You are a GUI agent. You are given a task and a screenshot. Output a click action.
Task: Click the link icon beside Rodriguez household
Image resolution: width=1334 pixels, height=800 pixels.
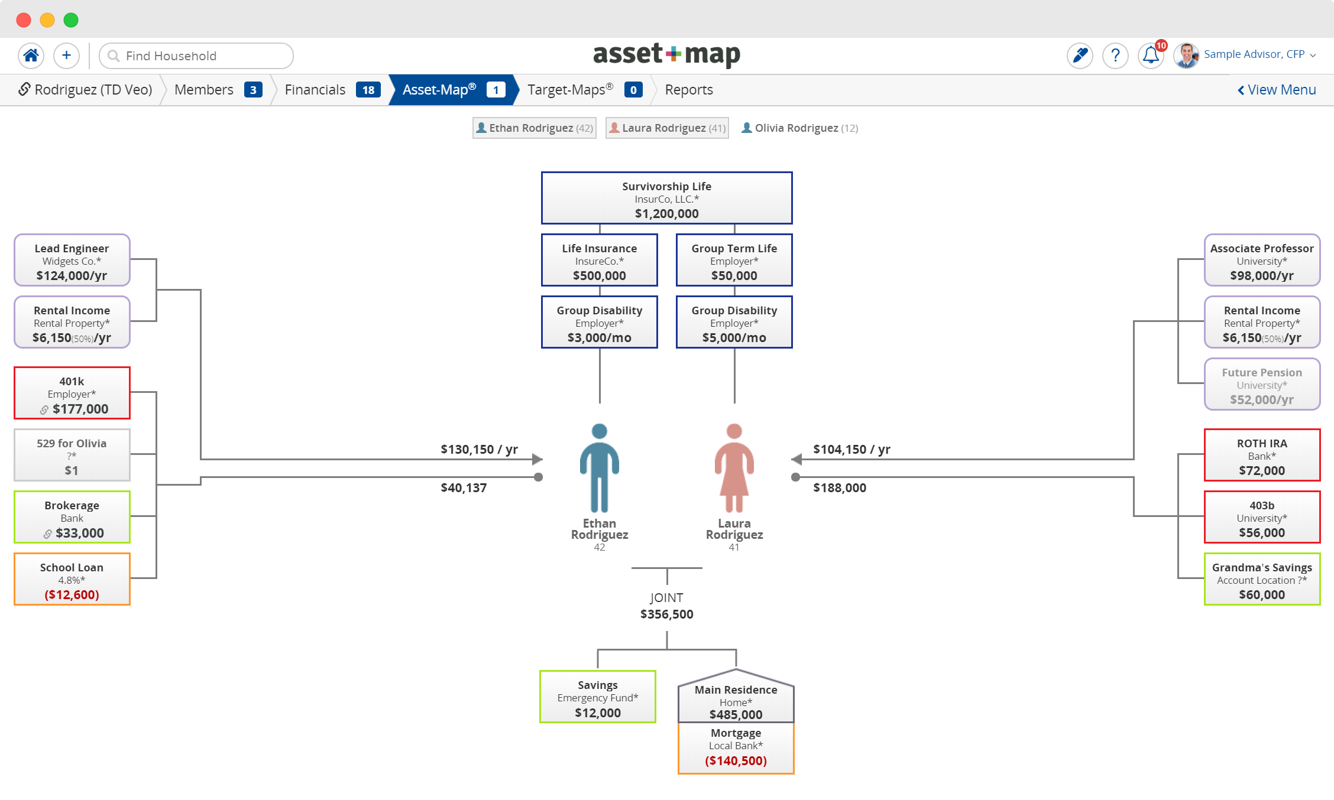pos(24,89)
